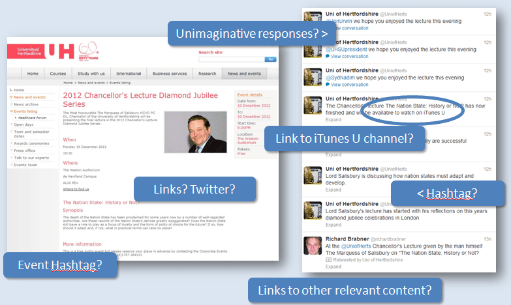Expand the iTunes U lecture finished tweet

(x=333, y=120)
